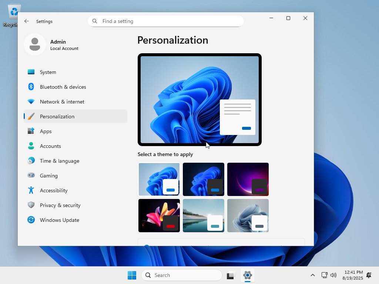379x284 pixels.
Task: Click the Gaming controller icon
Action: [x=31, y=175]
